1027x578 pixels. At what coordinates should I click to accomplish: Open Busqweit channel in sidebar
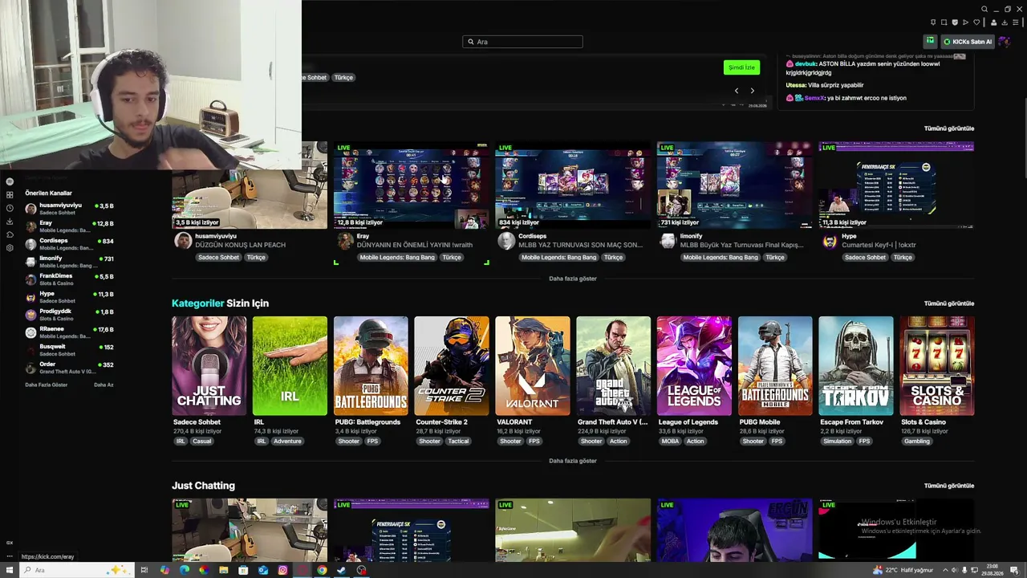(70, 350)
